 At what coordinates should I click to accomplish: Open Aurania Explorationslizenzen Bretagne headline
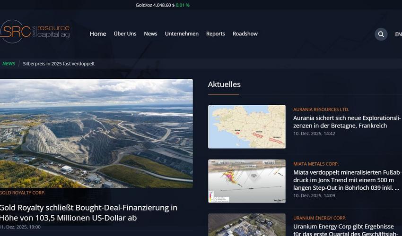347,122
